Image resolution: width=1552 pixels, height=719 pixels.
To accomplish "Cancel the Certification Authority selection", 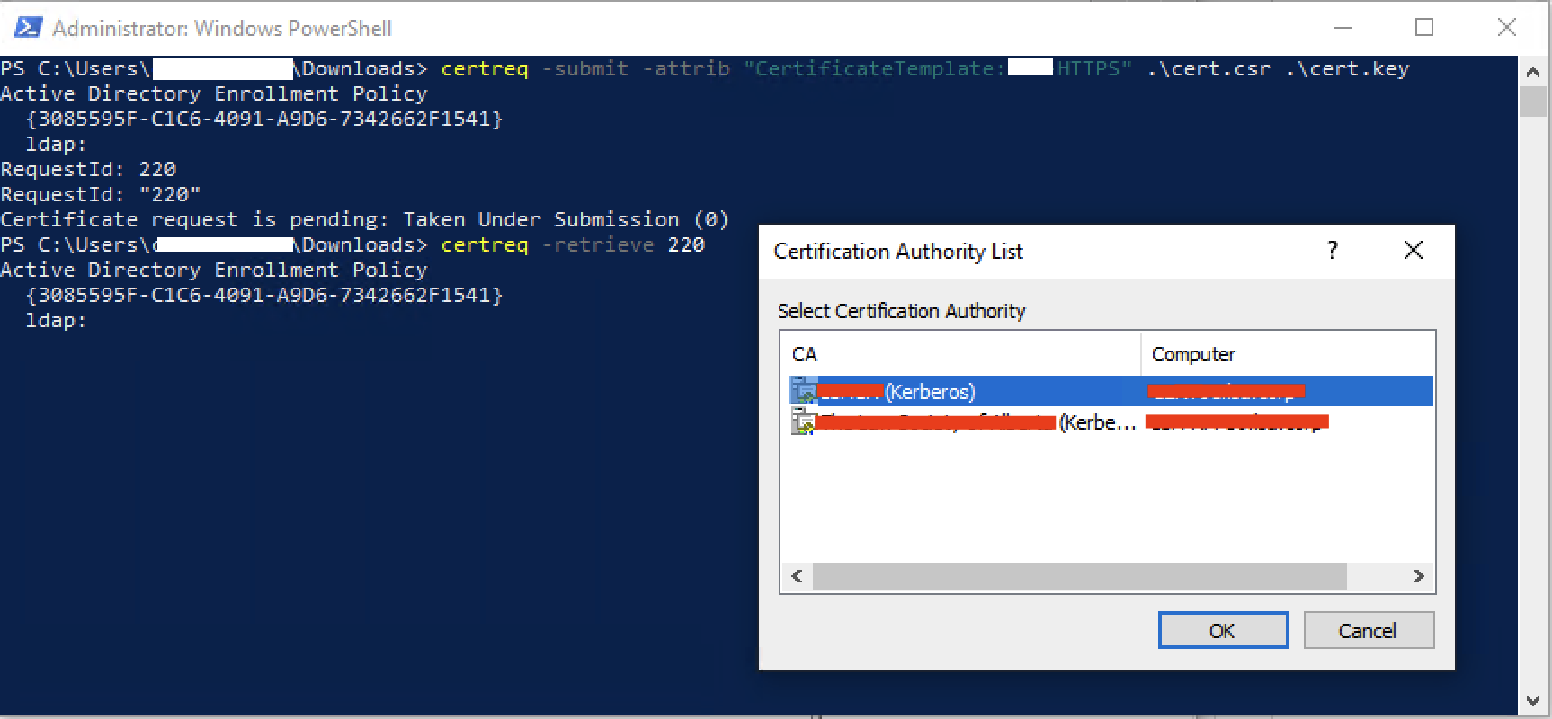I will [1368, 630].
